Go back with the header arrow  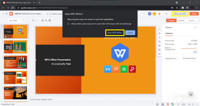[x=3, y=14]
